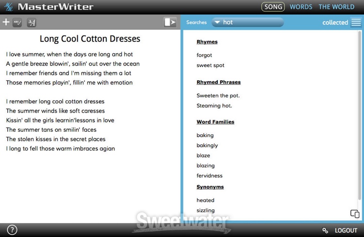Select the synonym 'sizzling'
The height and width of the screenshot is (237, 364).
[x=205, y=210]
